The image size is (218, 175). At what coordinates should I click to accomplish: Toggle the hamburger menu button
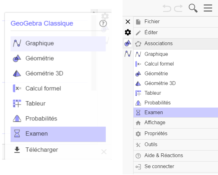click(x=208, y=8)
